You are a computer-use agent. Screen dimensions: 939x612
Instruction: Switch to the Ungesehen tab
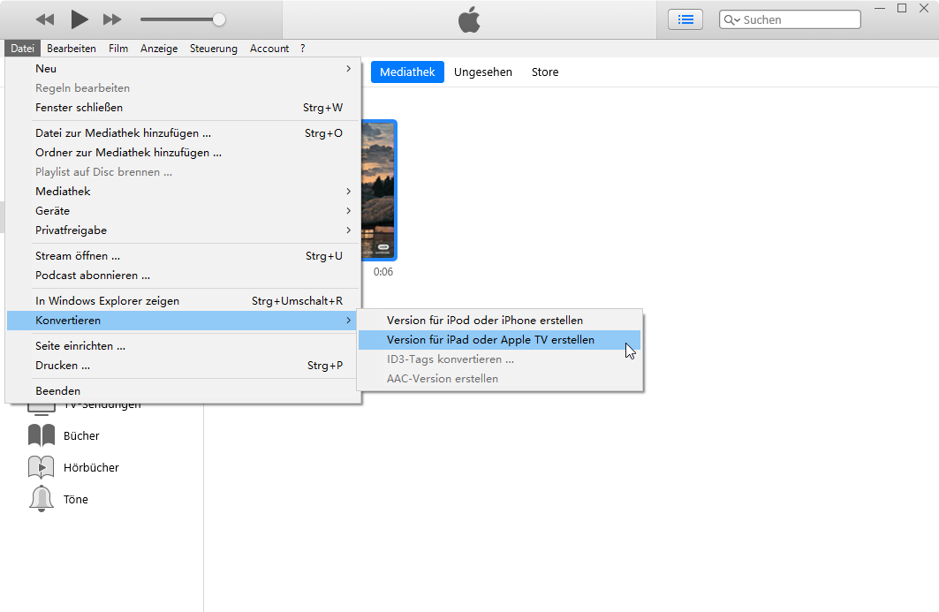pyautogui.click(x=482, y=72)
